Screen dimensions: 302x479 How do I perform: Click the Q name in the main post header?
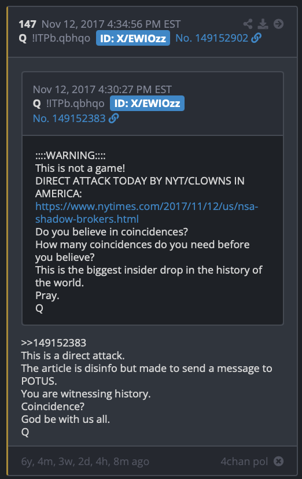click(23, 39)
